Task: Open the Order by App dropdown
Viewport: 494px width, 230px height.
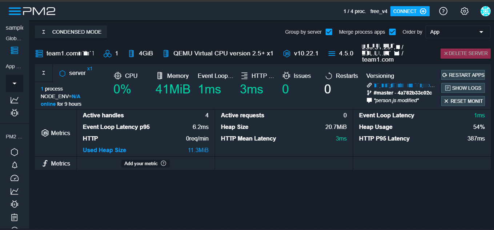Action: click(x=458, y=32)
